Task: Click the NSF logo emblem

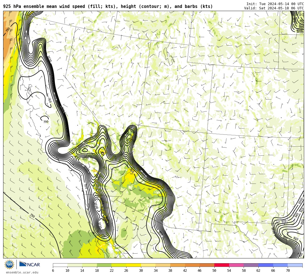Action: [x=9, y=264]
